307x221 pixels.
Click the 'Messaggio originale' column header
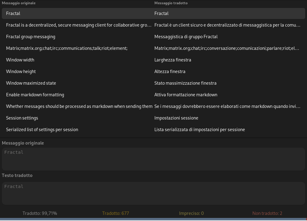(x=19, y=3)
